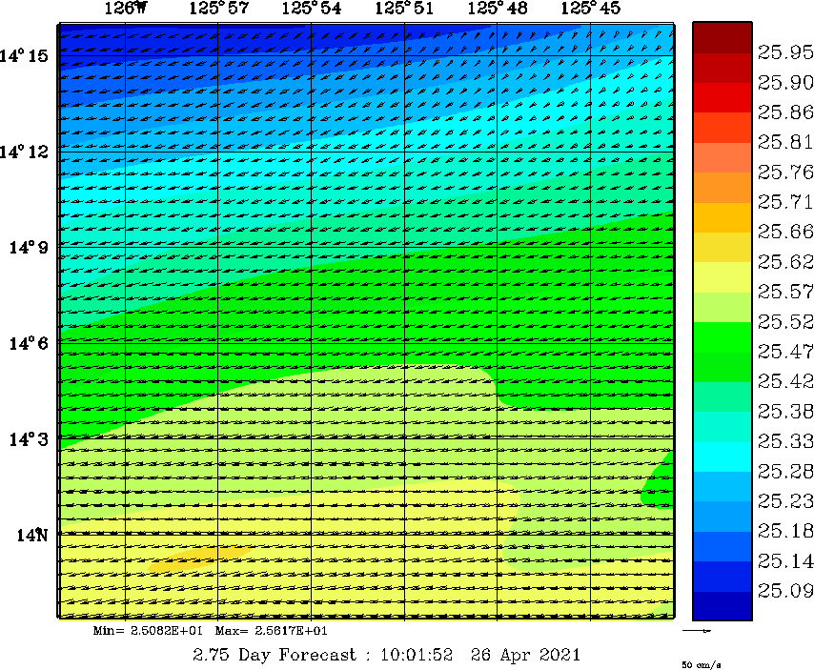The width and height of the screenshot is (814, 670).
Task: Click the 25.76 colorbar value
Action: point(785,172)
